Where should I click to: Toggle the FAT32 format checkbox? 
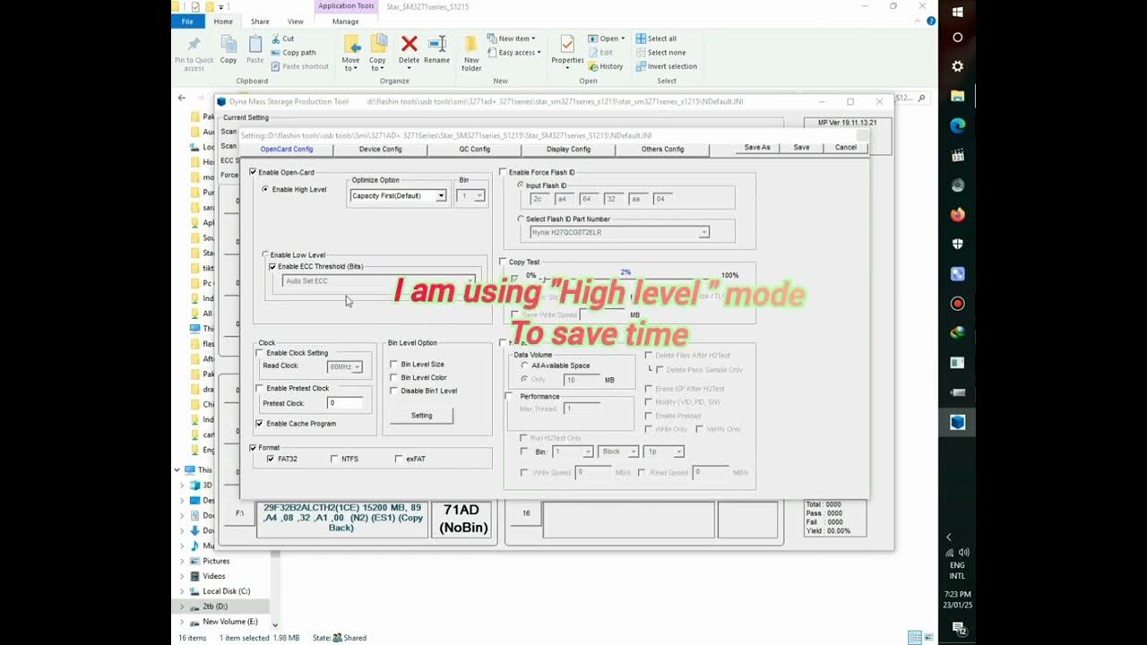[x=271, y=459]
